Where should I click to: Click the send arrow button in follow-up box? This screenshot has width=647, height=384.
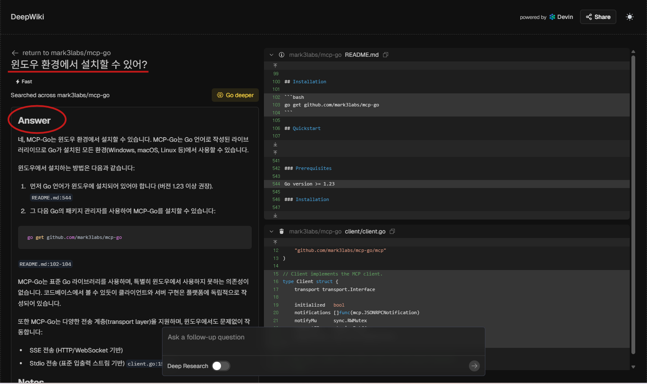point(474,366)
